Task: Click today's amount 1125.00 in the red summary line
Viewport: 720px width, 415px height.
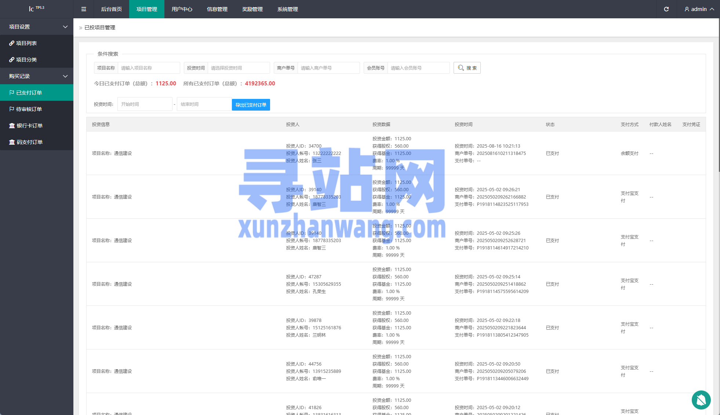Action: tap(166, 84)
